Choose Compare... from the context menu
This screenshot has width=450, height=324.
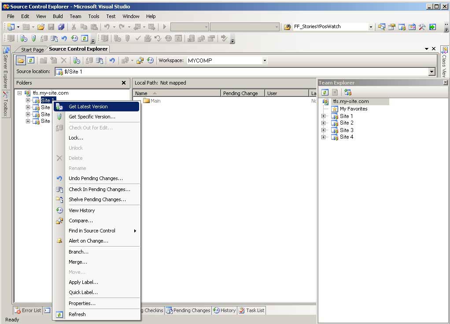point(97,221)
